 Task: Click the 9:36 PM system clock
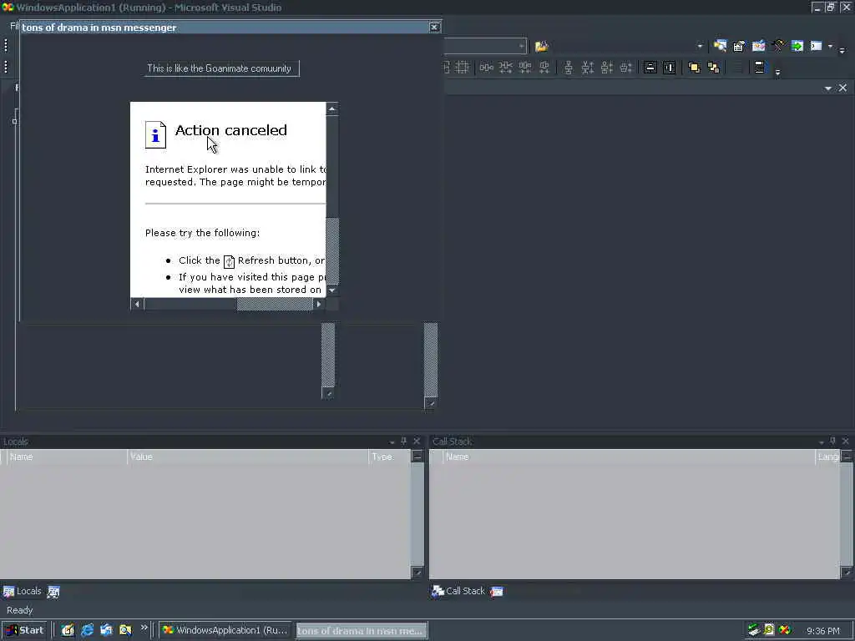[823, 631]
